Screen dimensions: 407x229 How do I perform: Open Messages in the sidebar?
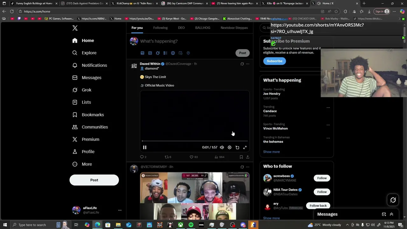pyautogui.click(x=87, y=78)
